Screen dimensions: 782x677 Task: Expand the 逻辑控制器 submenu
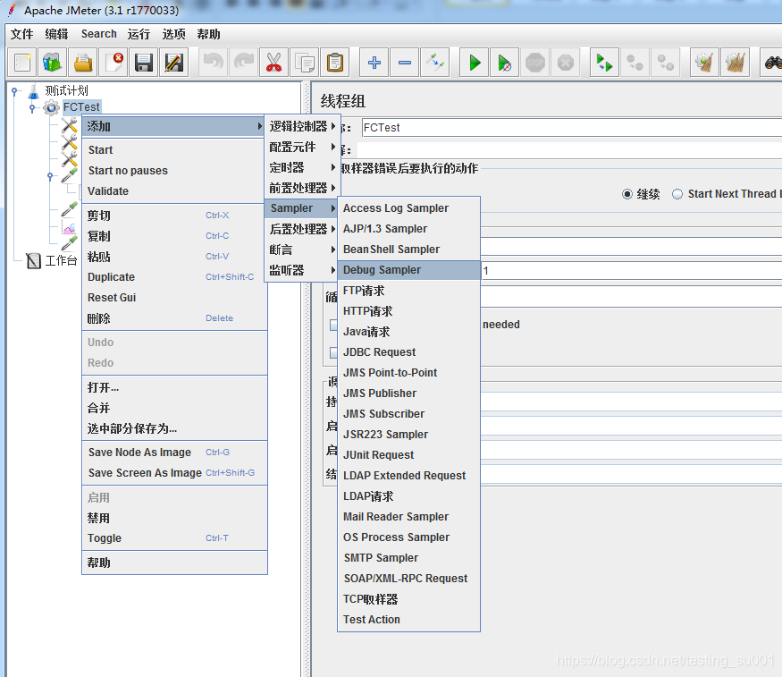pyautogui.click(x=302, y=126)
